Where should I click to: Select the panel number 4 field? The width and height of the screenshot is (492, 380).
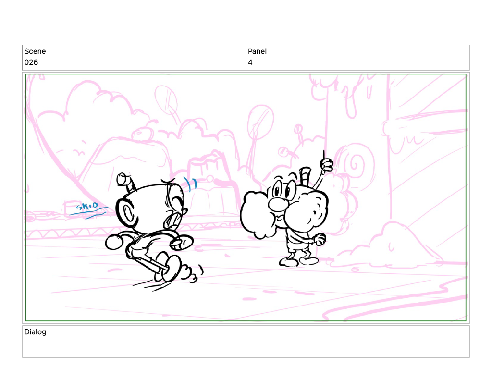[x=250, y=62]
